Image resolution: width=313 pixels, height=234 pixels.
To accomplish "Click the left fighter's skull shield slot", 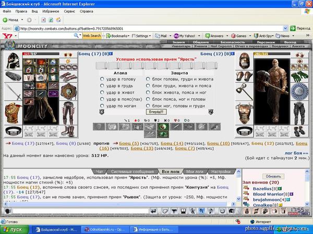I will pos(68,92).
